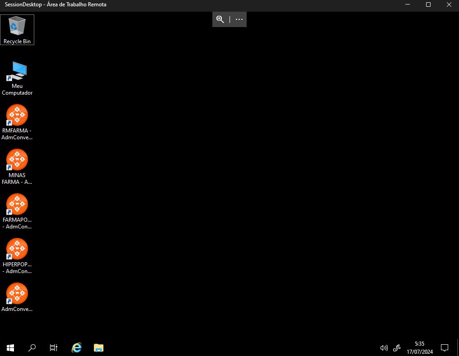
Task: Click the MINAS FARMA desktop shortcut
Action: tap(17, 160)
